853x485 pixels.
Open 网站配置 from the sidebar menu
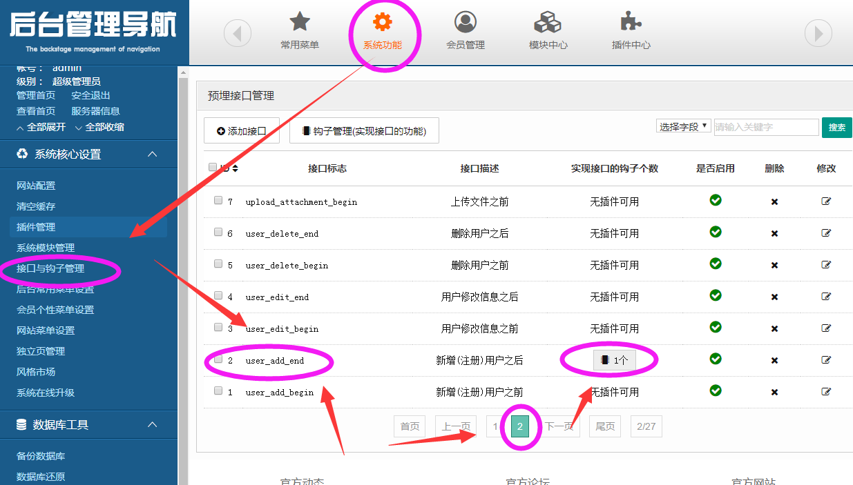click(33, 186)
